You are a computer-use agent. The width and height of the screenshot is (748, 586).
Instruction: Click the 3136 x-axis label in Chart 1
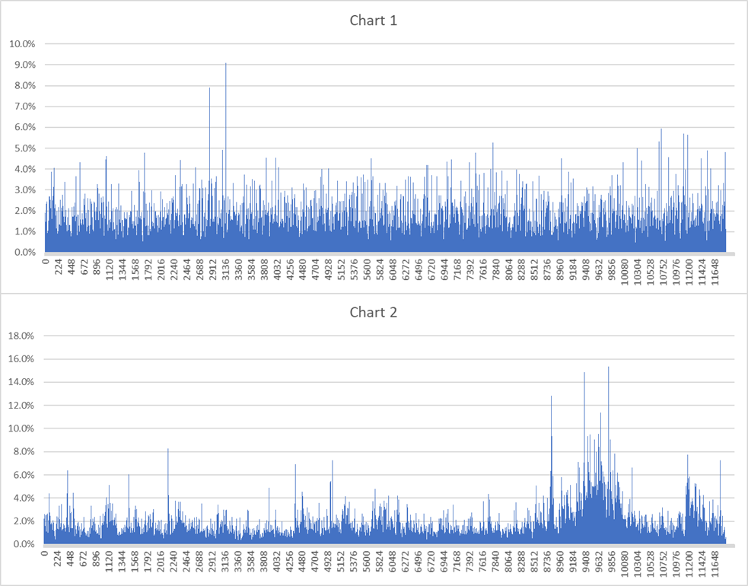225,271
